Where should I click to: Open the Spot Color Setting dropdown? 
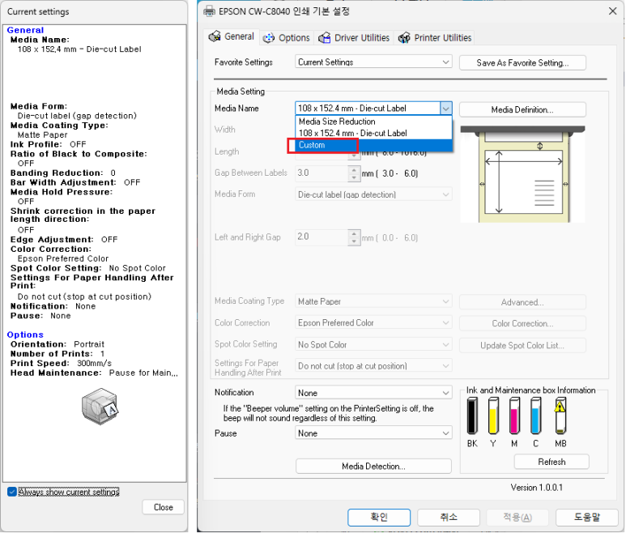[373, 344]
